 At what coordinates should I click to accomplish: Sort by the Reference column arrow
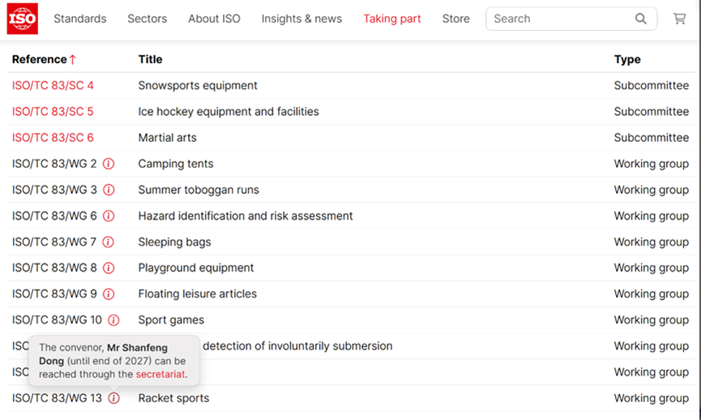pos(73,59)
